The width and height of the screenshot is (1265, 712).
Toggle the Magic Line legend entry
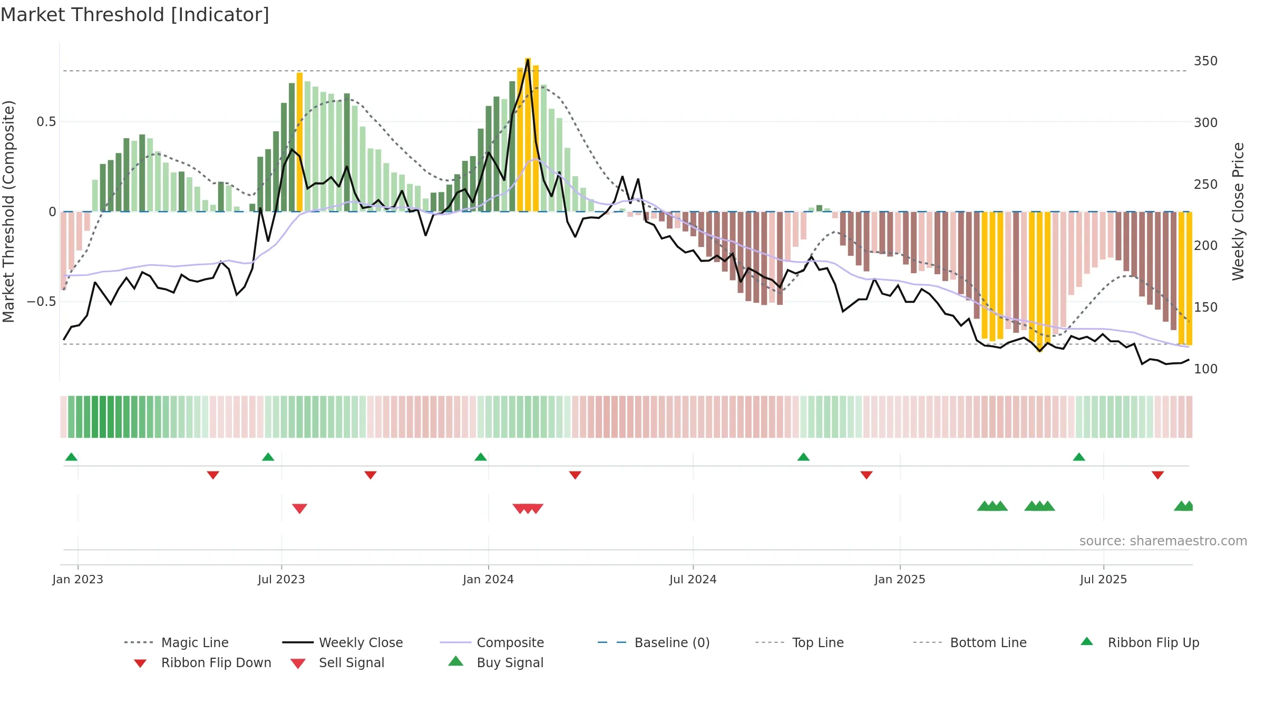176,642
